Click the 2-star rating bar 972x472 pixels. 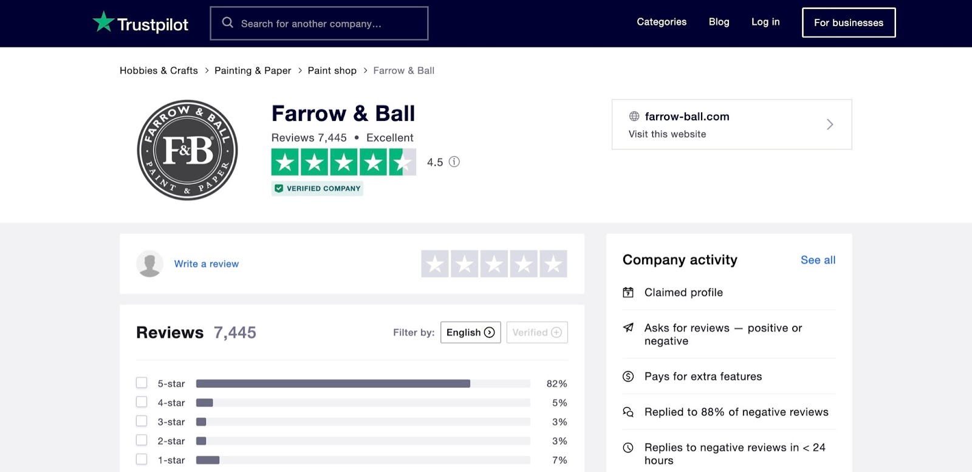[x=363, y=441]
